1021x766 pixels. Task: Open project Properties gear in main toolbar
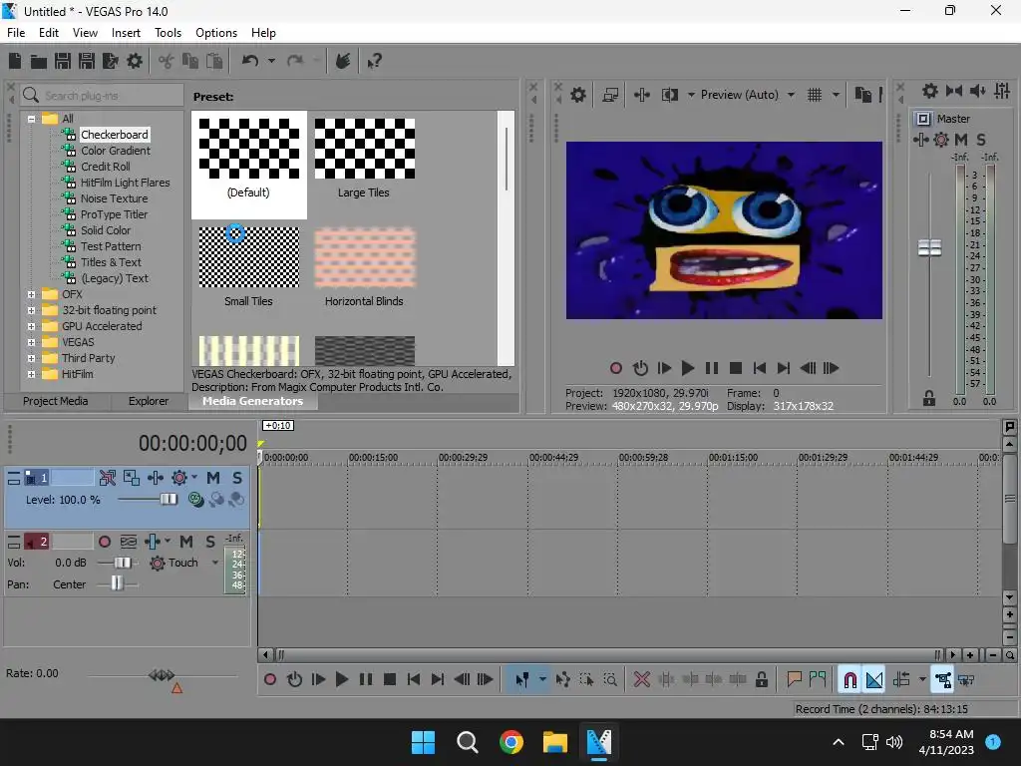[135, 61]
